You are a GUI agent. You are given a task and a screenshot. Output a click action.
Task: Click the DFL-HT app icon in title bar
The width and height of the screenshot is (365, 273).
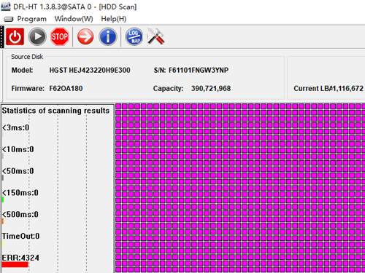click(6, 7)
